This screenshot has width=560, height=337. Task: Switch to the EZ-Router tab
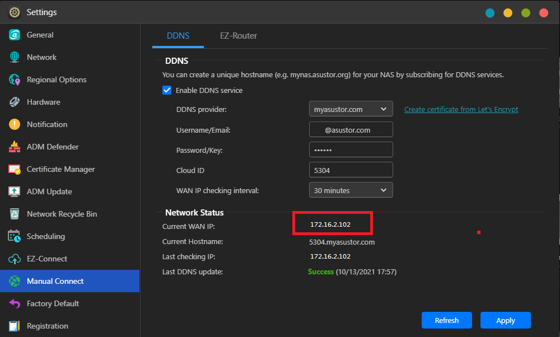click(238, 36)
